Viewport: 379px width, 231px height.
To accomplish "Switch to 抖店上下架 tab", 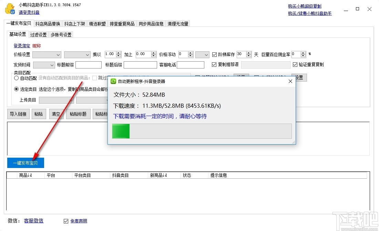I will (74, 24).
